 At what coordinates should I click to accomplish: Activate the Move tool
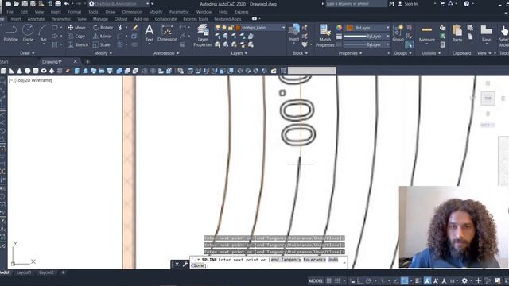pos(76,28)
